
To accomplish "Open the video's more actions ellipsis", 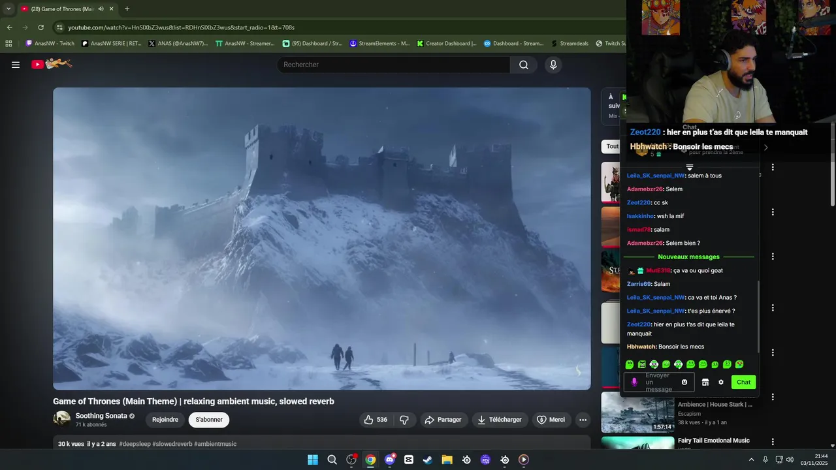I will 583,420.
